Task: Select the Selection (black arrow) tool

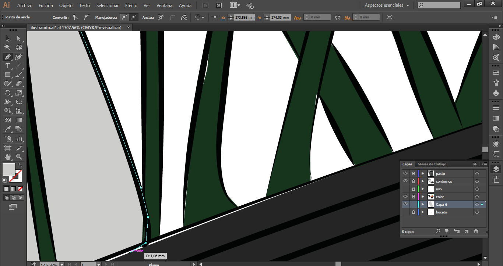Action: 7,39
